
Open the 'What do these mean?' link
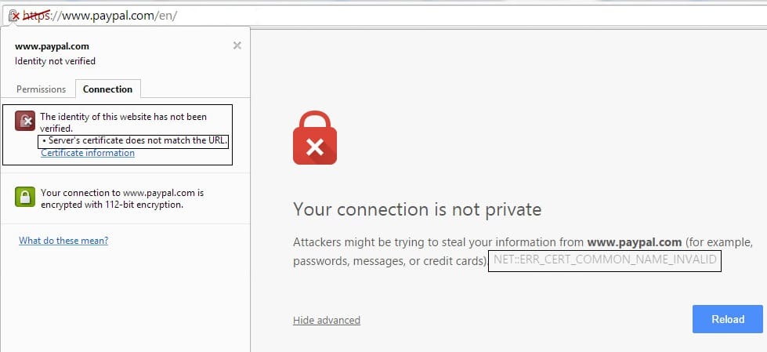pos(63,241)
